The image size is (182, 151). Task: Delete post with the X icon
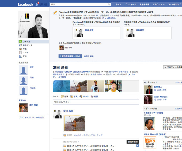[138, 146]
